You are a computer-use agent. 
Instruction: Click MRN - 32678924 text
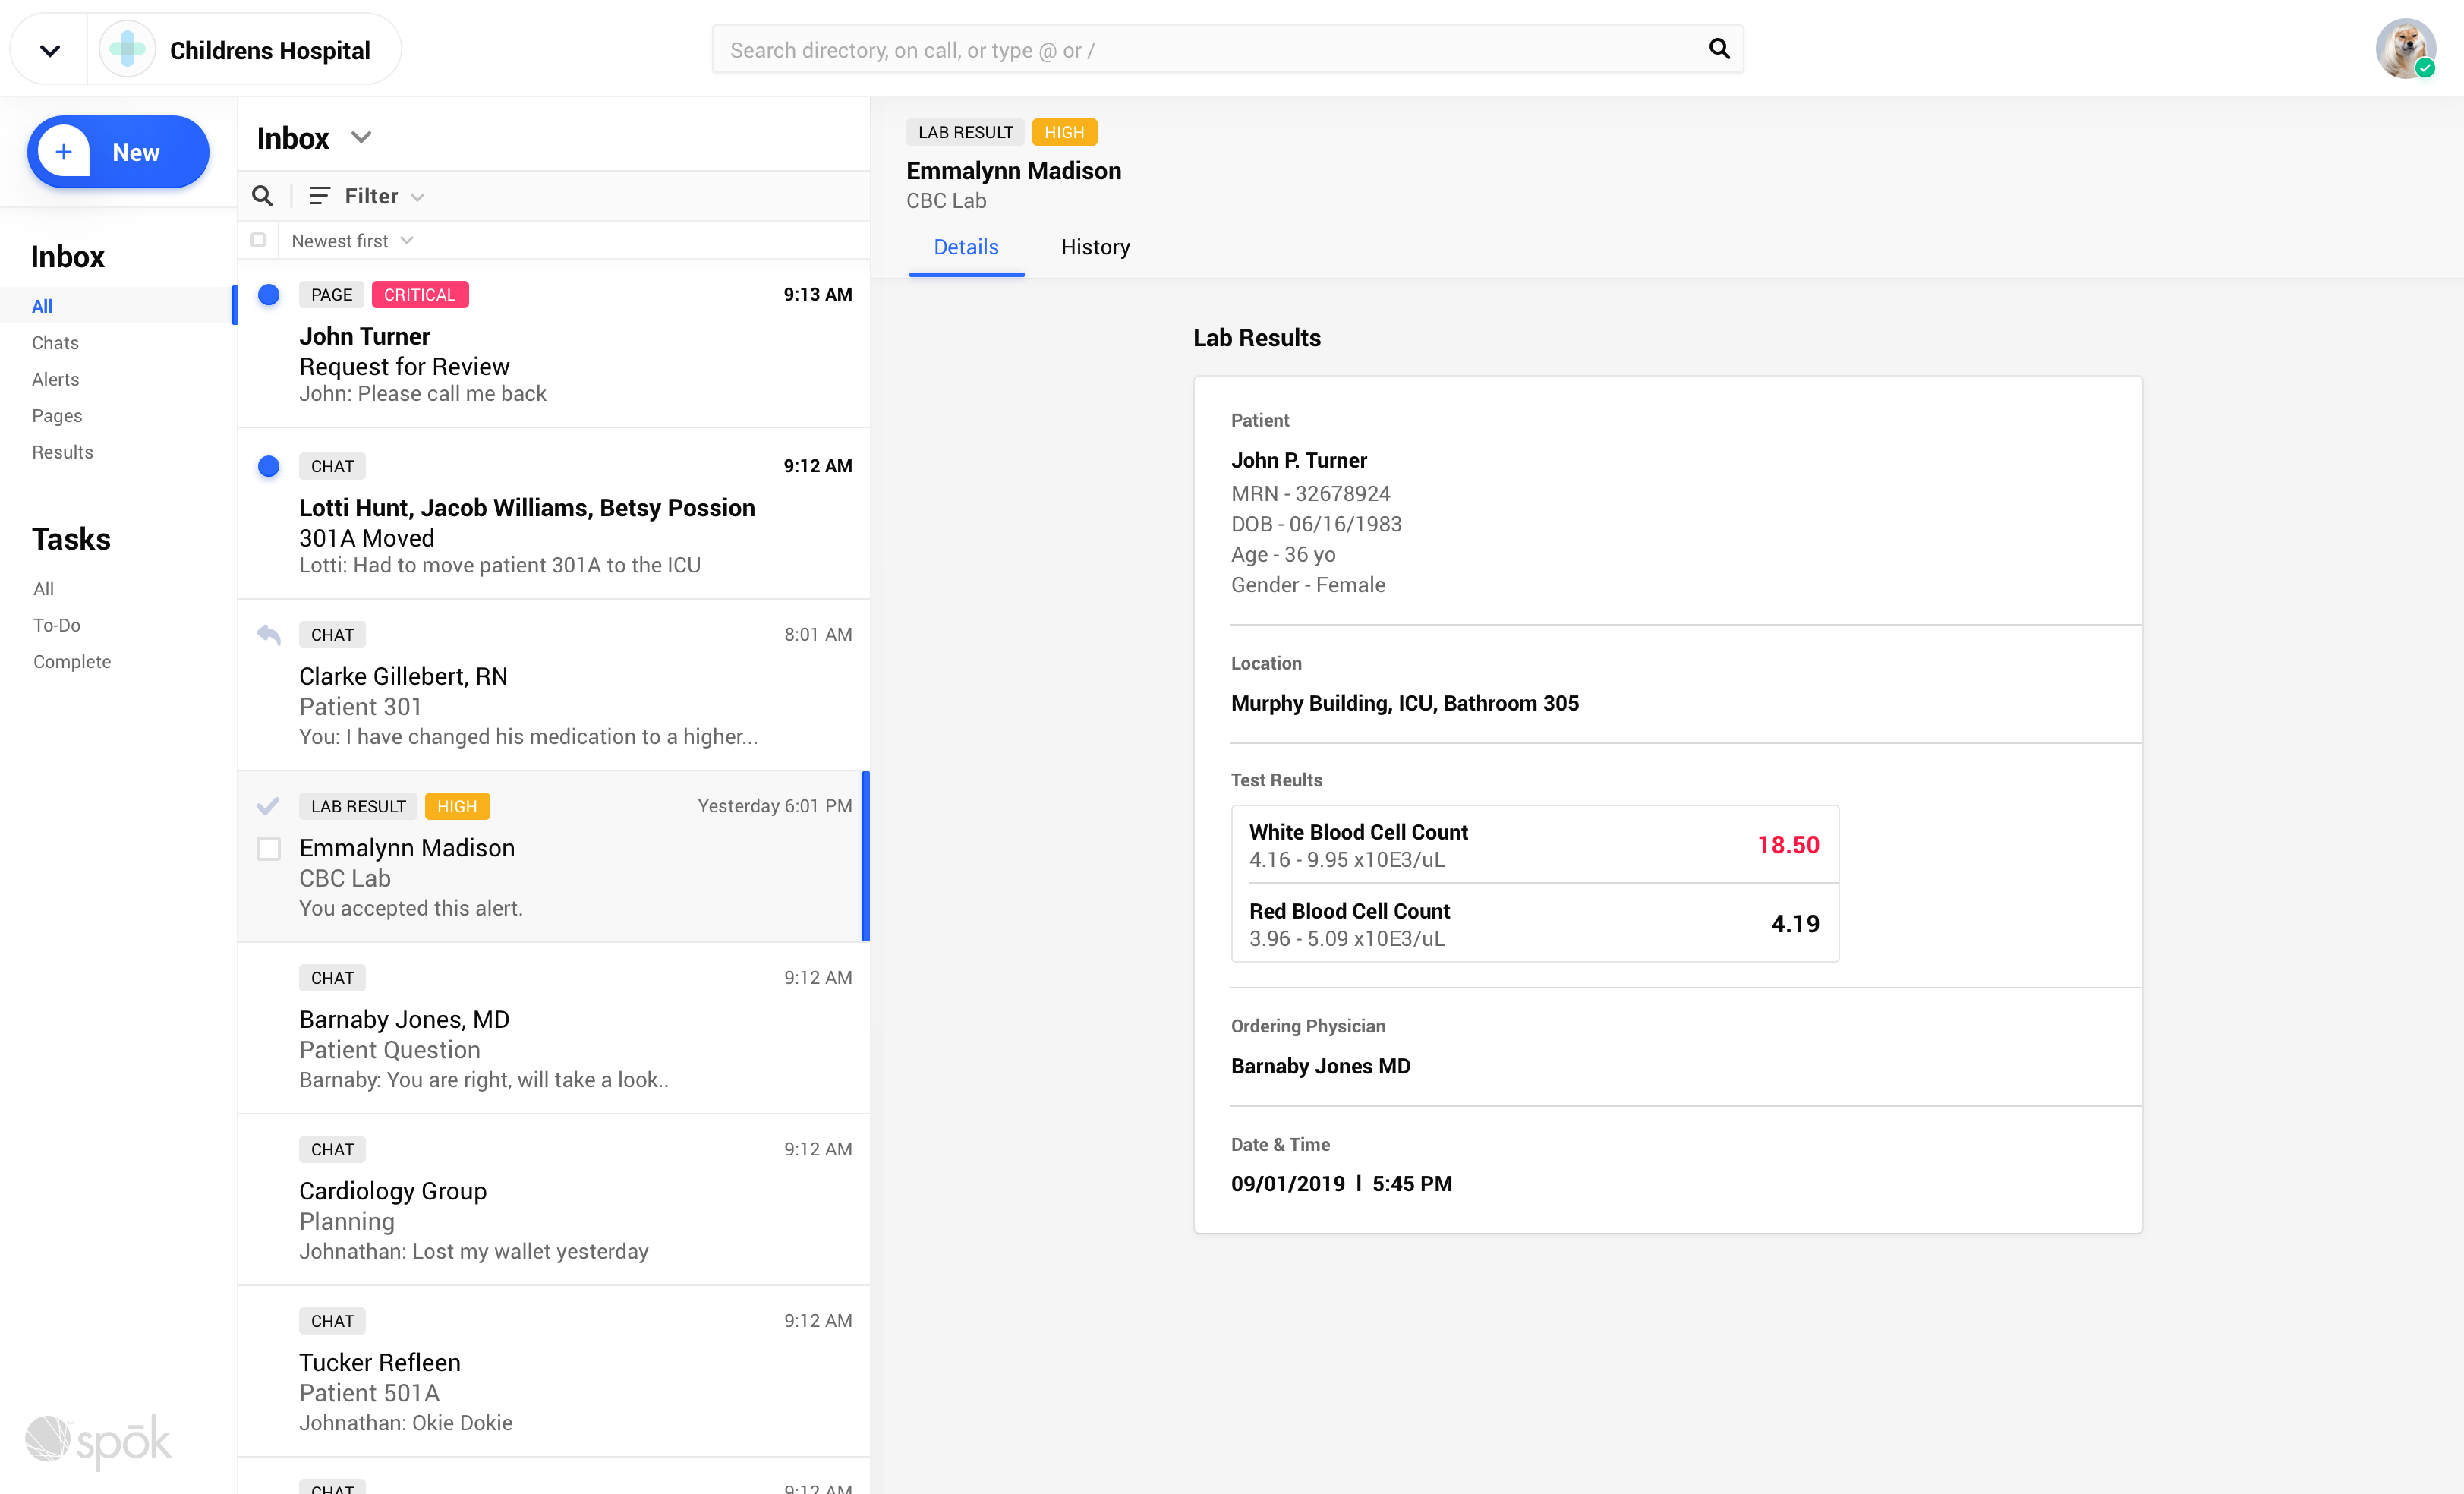point(1311,494)
